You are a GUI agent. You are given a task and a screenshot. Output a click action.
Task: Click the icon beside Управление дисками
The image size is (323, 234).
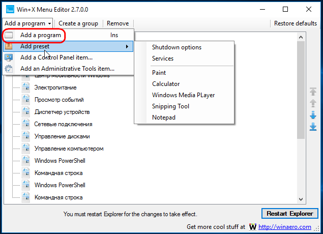[26, 136]
